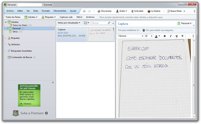Open the Tahoma font dropdown
201x124 pixels.
tap(130, 36)
